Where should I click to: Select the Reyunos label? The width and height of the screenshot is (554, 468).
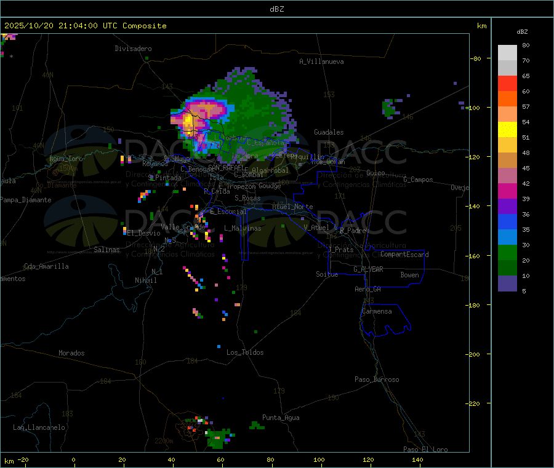click(x=155, y=164)
